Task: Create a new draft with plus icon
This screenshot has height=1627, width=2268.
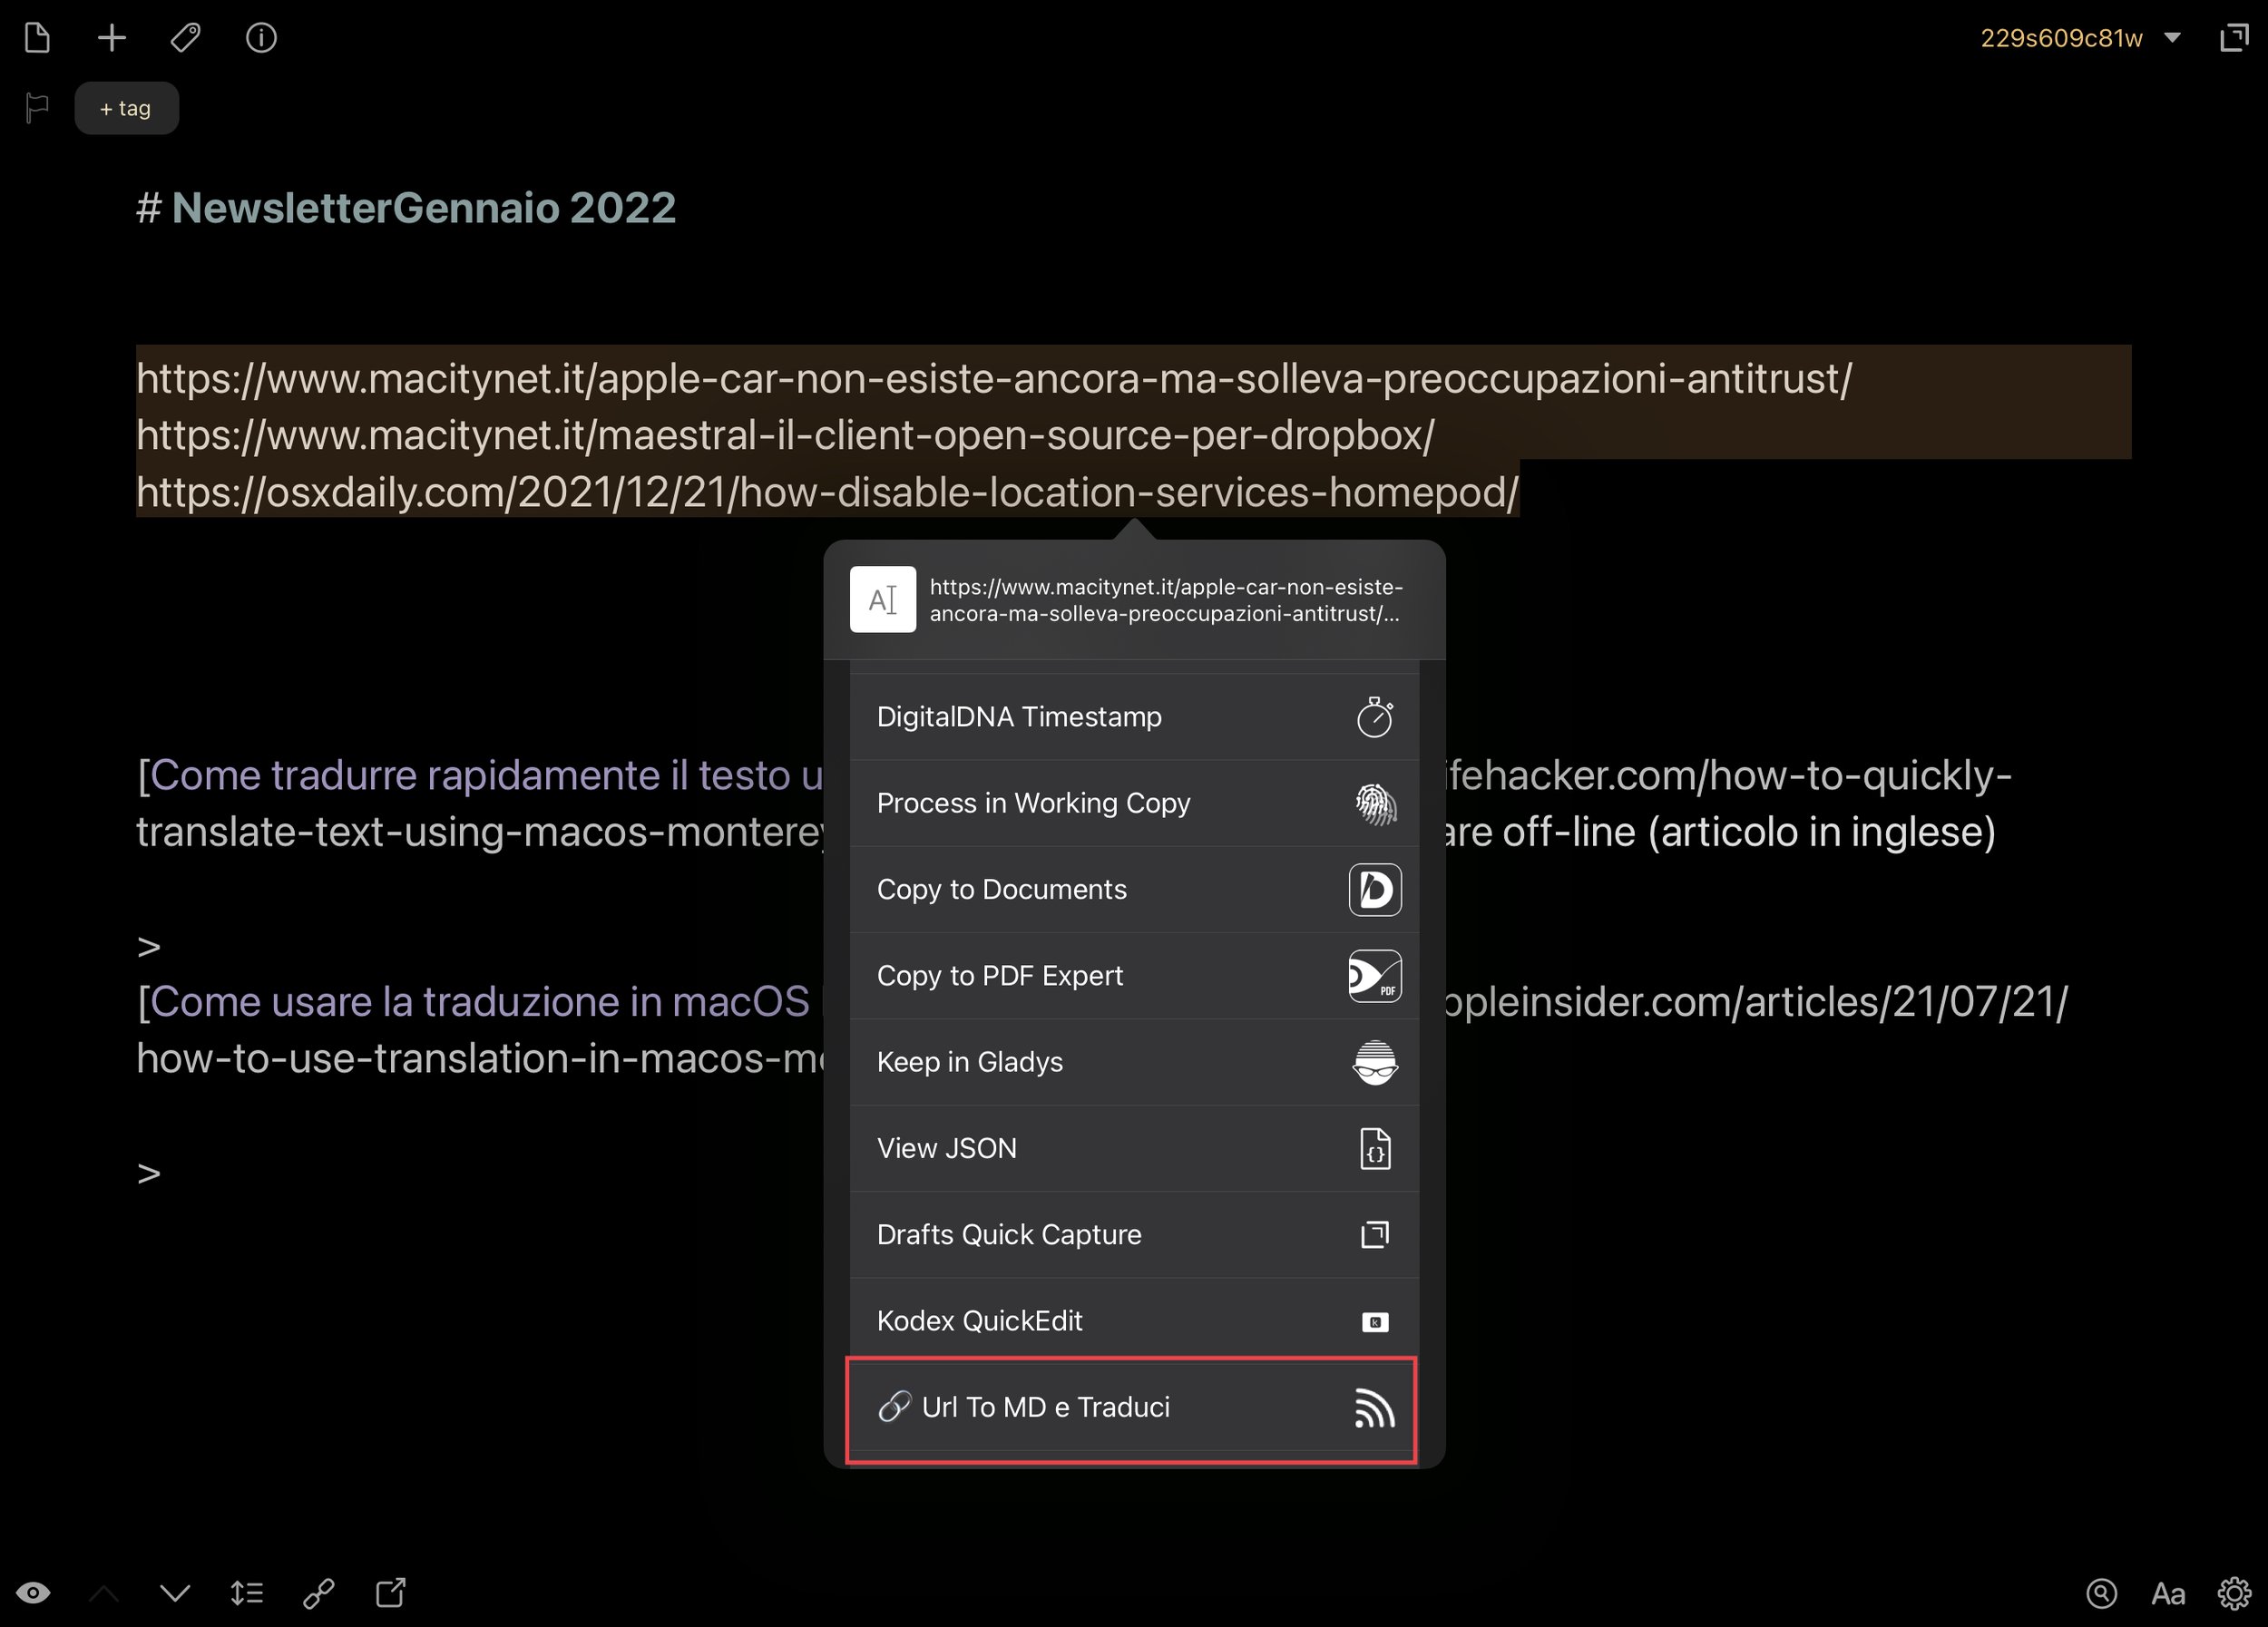Action: [112, 38]
